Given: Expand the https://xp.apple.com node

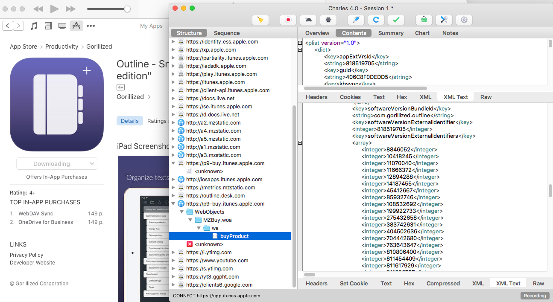Looking at the screenshot, I should tap(173, 50).
